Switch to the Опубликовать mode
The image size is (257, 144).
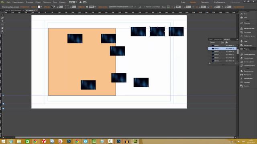click(x=219, y=2)
